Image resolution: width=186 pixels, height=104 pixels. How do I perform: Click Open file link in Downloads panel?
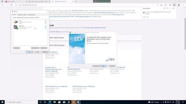coord(147,14)
